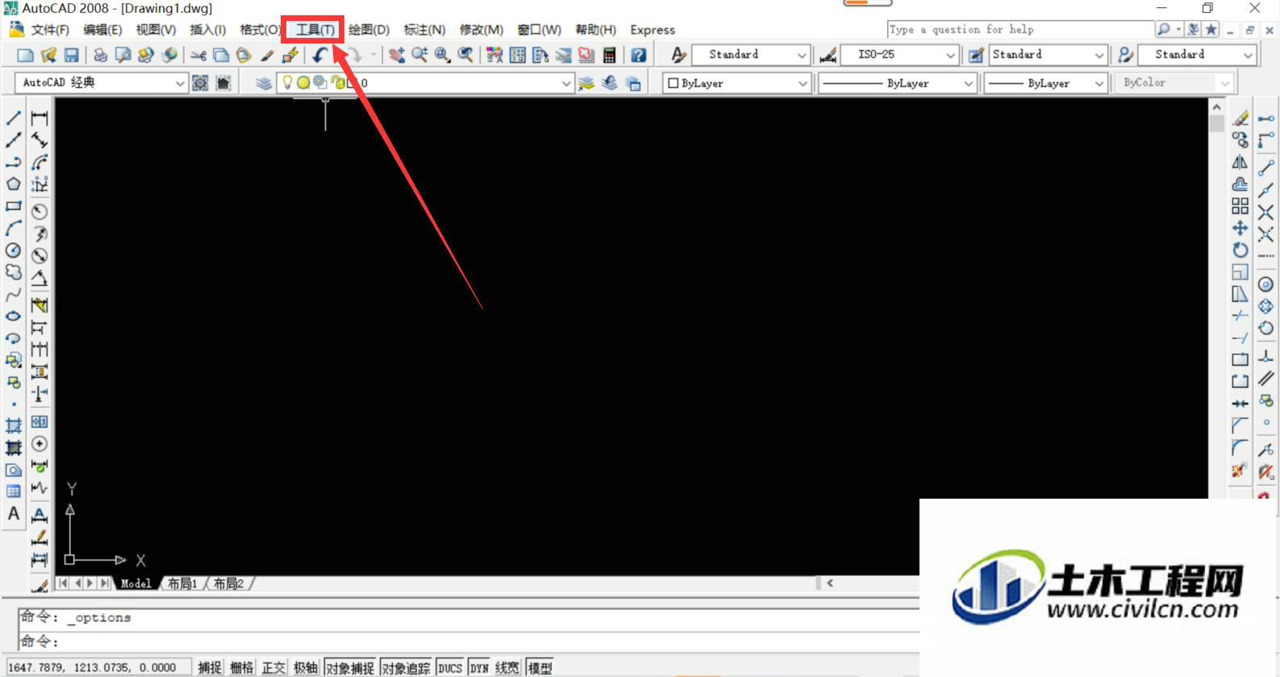Select the Copy object tool
Viewport: 1280px width, 677px height.
(x=1240, y=140)
